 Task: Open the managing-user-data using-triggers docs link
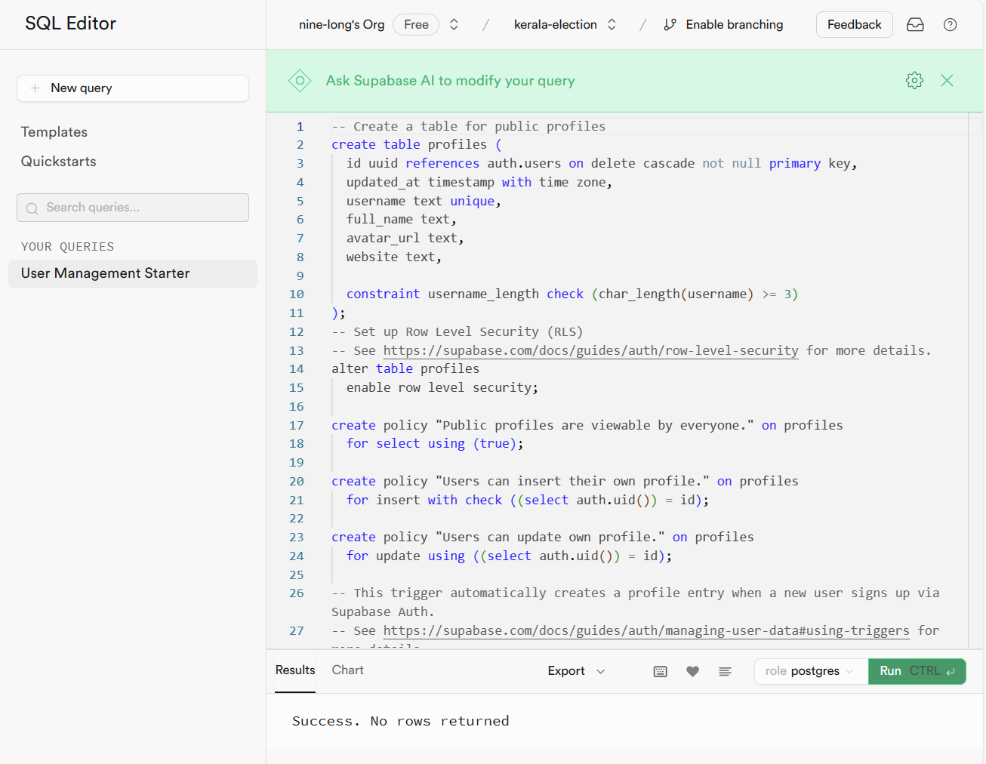646,630
